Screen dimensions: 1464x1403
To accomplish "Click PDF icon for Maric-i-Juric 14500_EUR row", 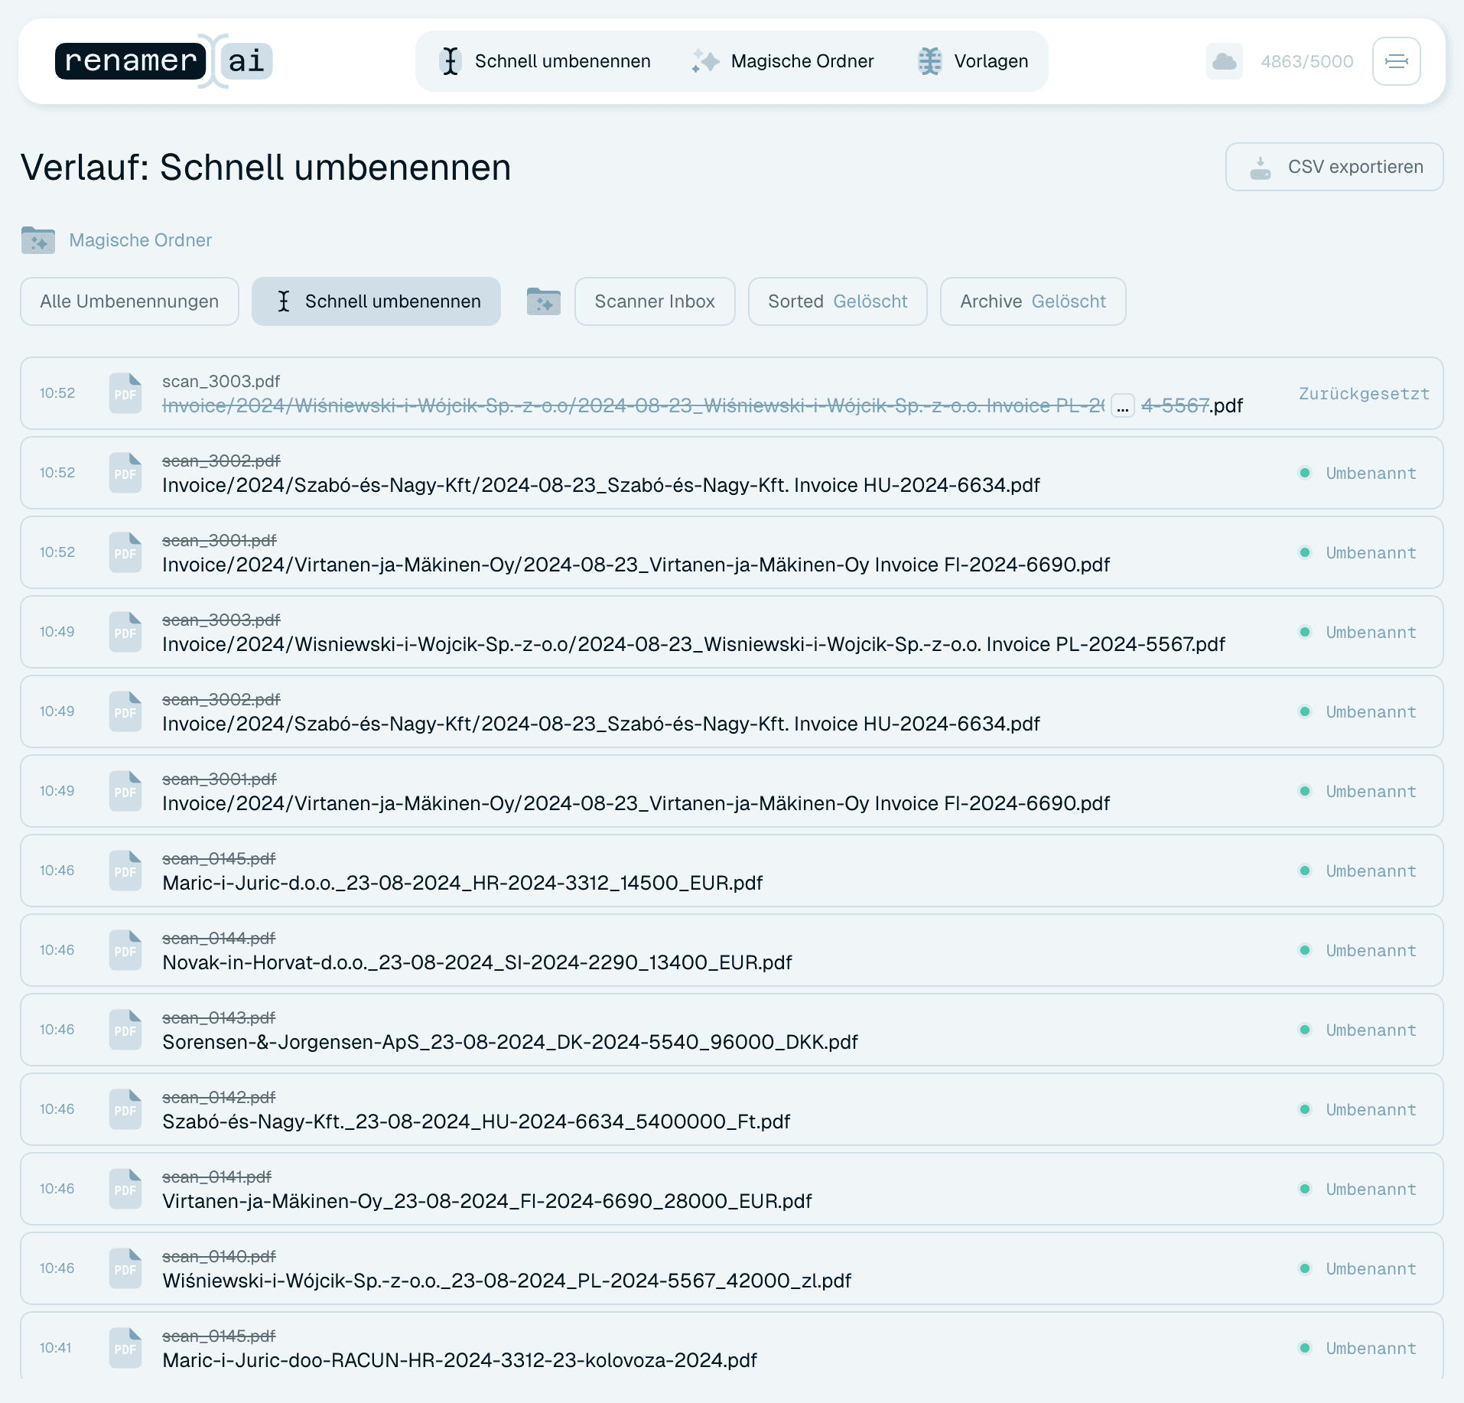I will [x=125, y=871].
